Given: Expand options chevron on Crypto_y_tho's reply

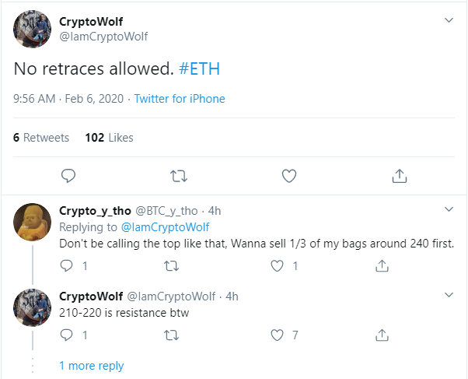Looking at the screenshot, I should tap(449, 209).
